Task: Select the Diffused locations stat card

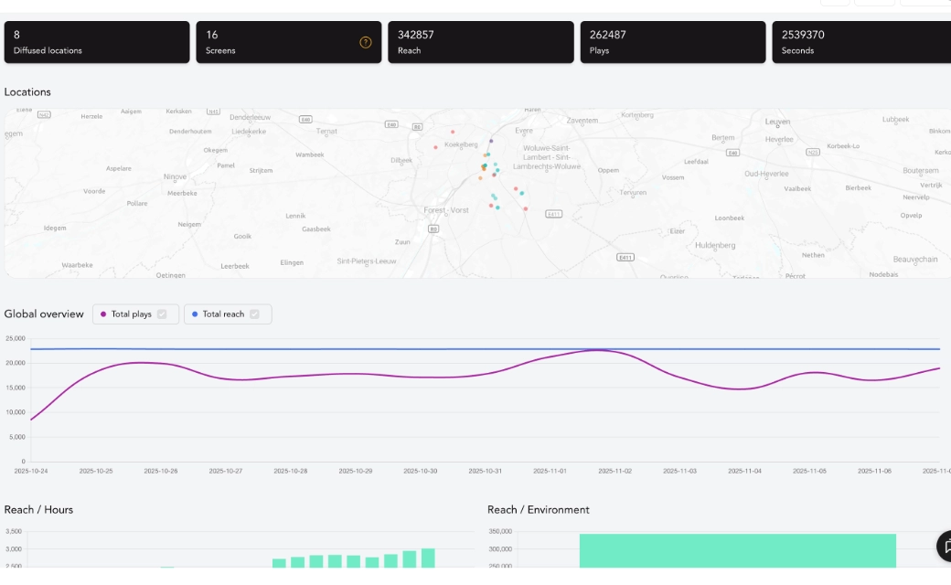Action: [97, 42]
